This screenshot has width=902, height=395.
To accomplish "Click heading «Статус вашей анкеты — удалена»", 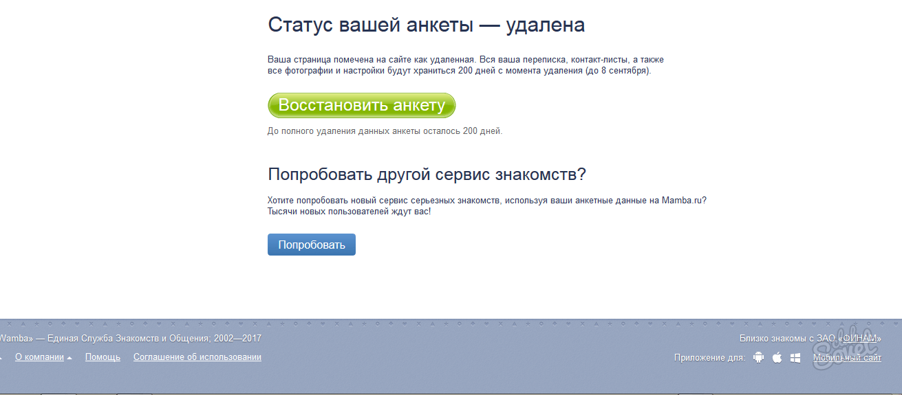I will pos(426,25).
